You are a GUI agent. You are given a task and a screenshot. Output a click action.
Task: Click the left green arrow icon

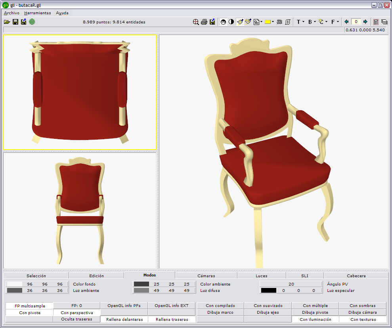click(x=346, y=22)
